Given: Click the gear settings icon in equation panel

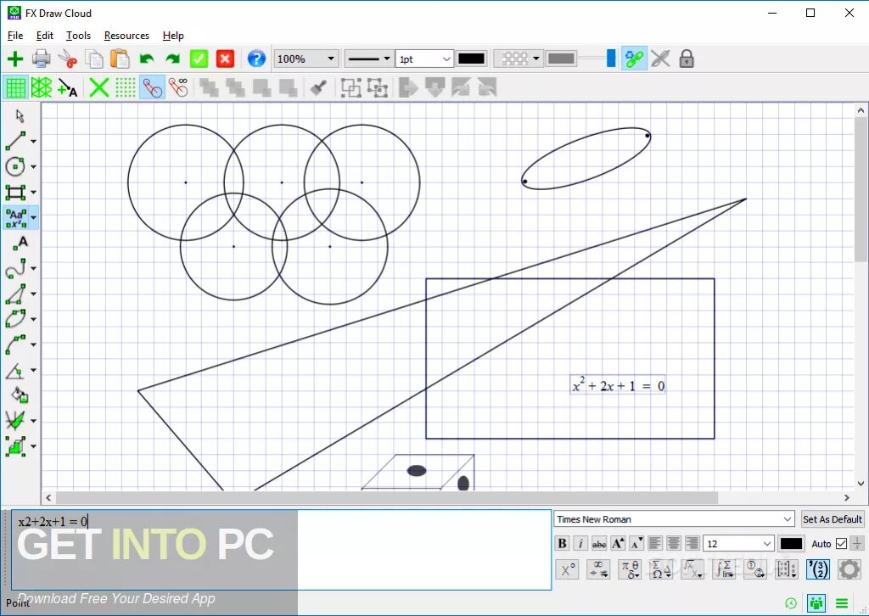Looking at the screenshot, I should 849,569.
